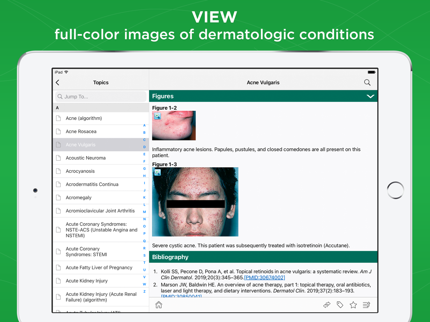Jump to index letter V

point(144,277)
